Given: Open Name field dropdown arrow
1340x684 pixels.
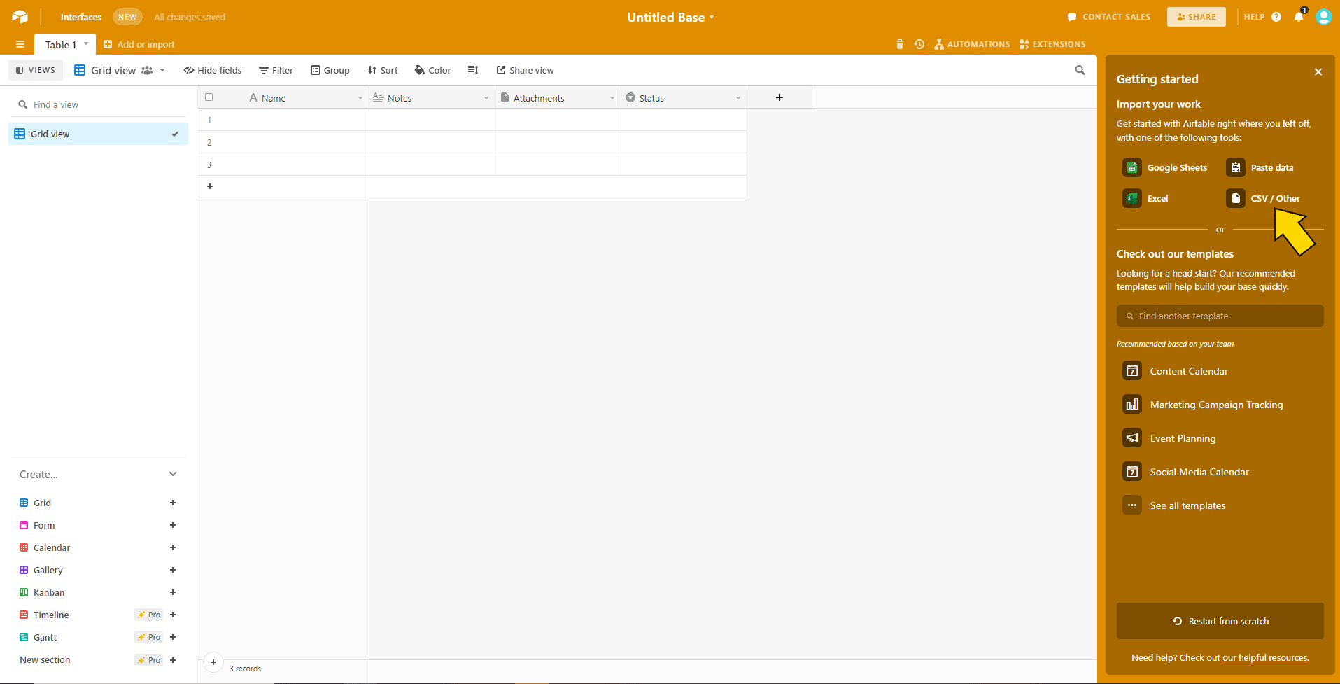Looking at the screenshot, I should pos(360,98).
